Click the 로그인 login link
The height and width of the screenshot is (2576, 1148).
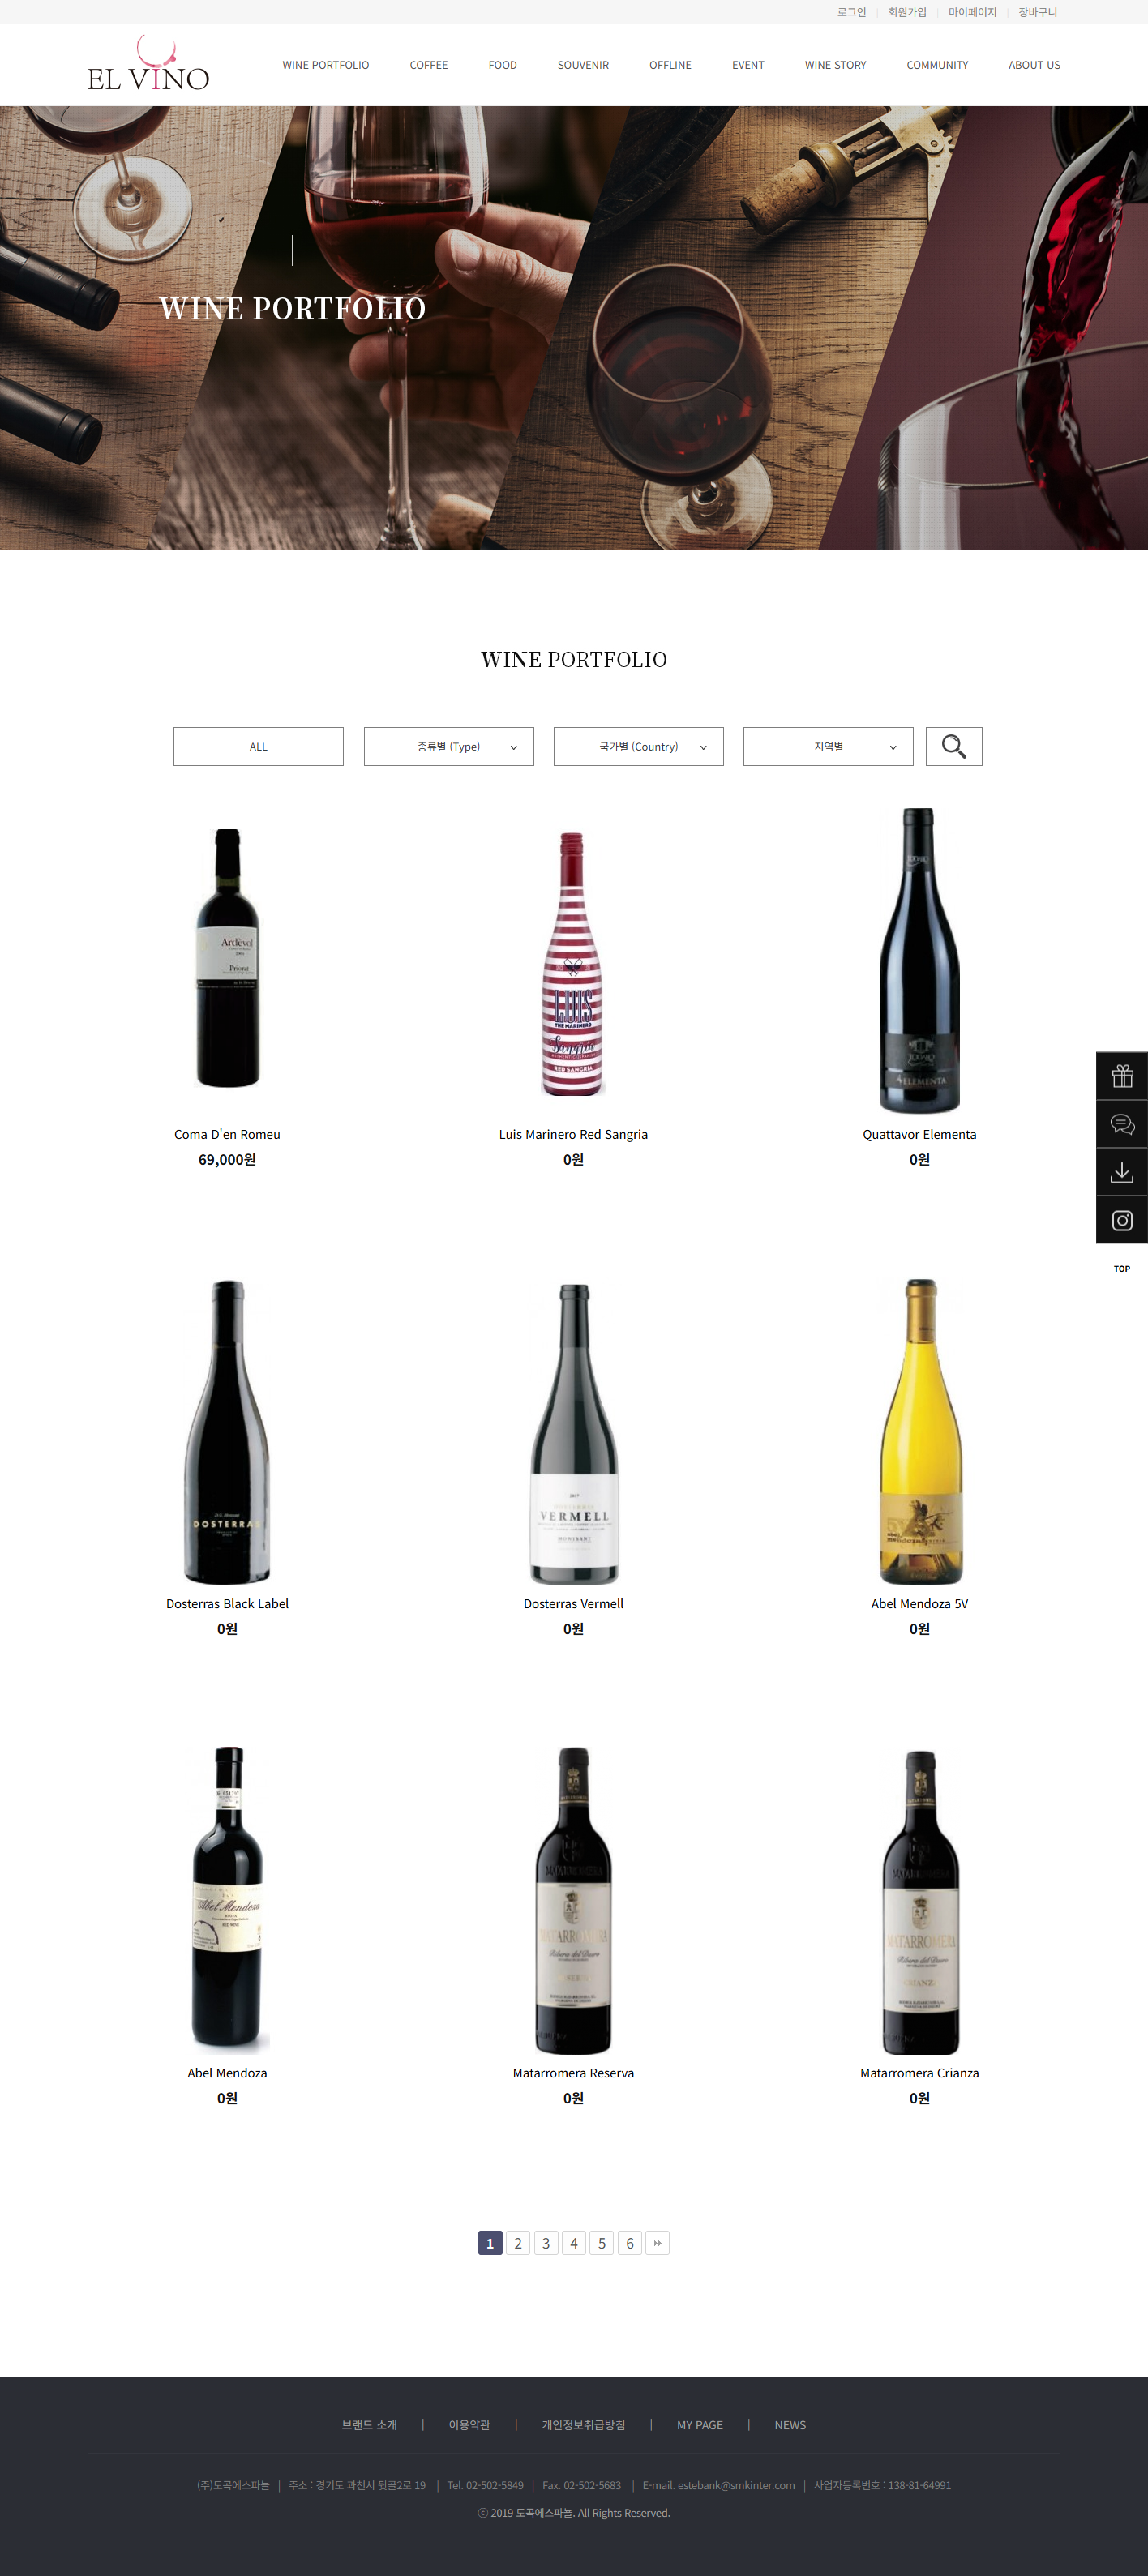851,12
